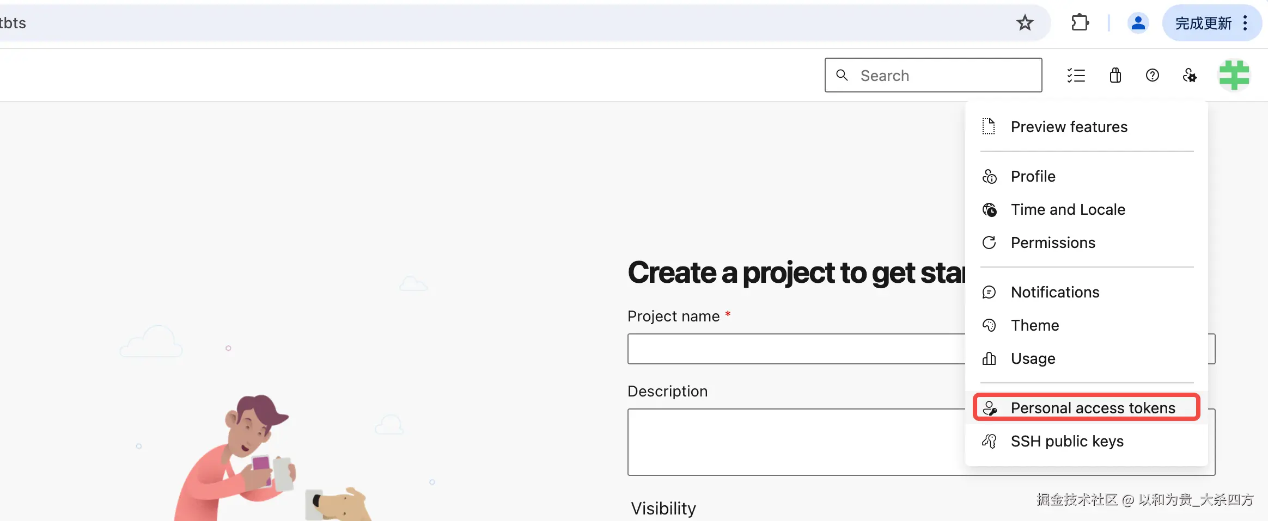Select Theme in the settings menu
This screenshot has height=521, width=1268.
[1034, 325]
